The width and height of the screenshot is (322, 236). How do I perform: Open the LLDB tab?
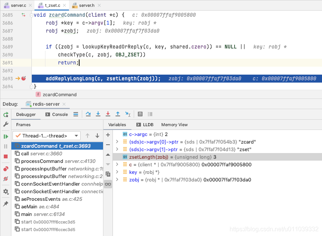coord(145,125)
